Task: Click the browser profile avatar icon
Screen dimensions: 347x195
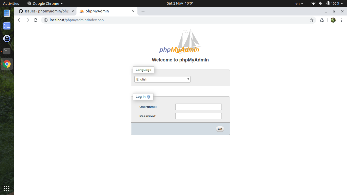Action: pyautogui.click(x=333, y=20)
